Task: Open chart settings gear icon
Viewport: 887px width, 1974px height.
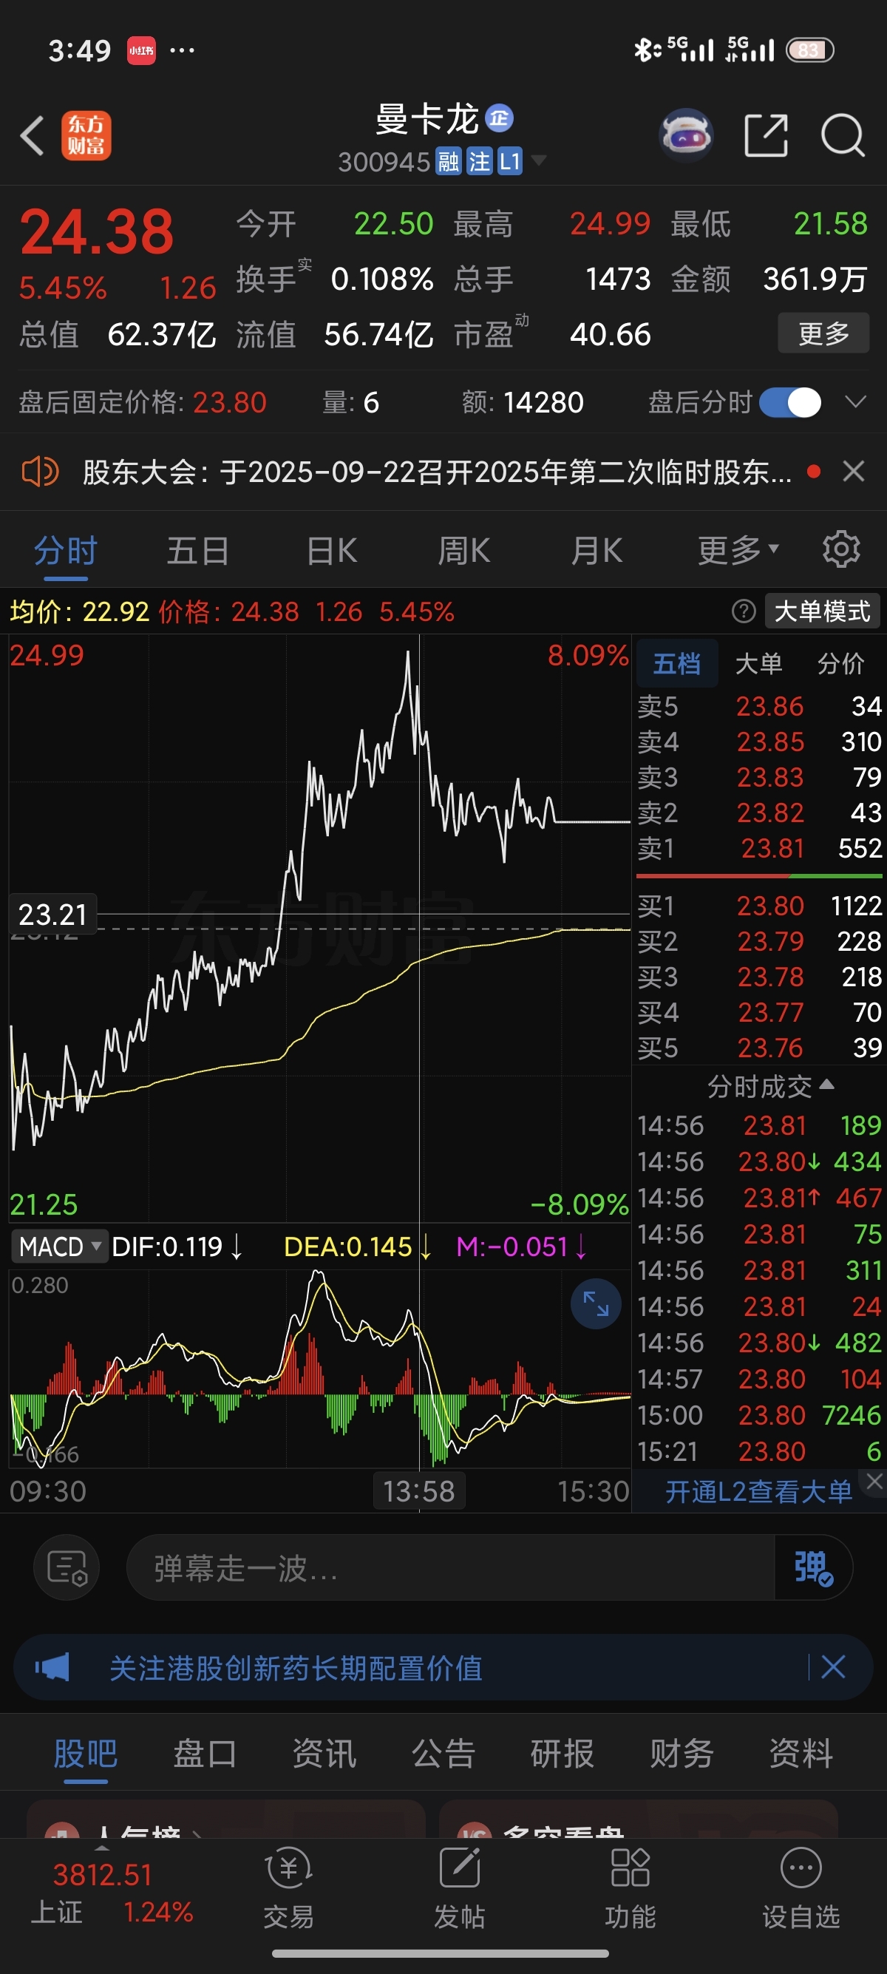Action: pos(841,549)
